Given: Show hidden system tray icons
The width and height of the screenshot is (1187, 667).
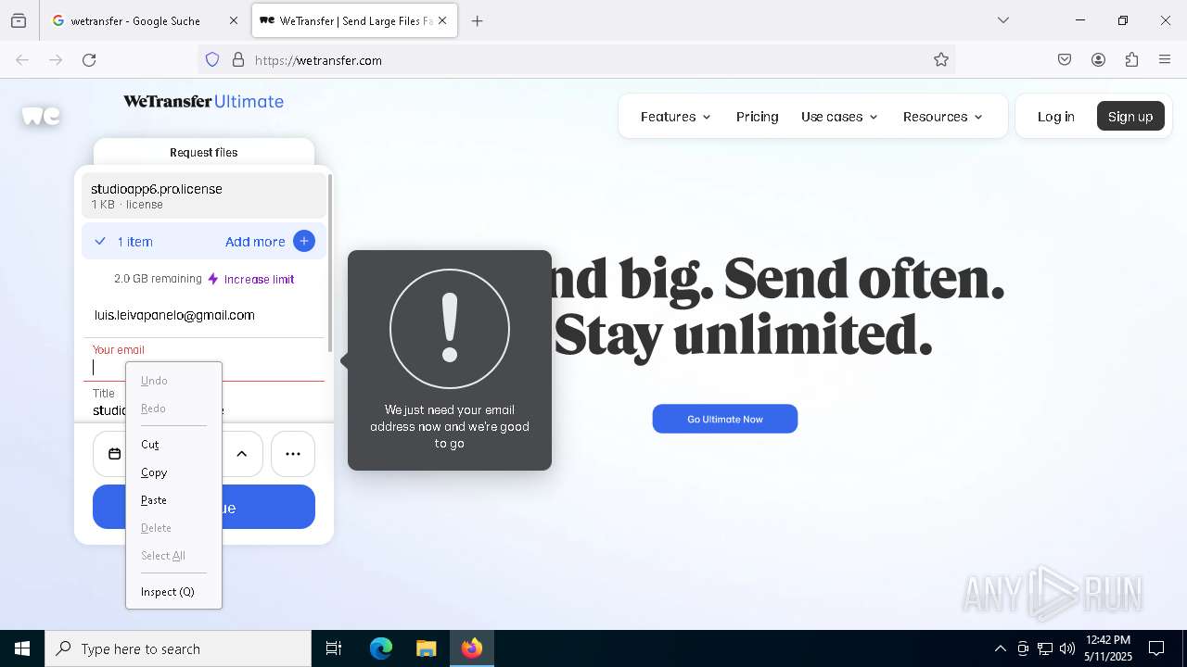Looking at the screenshot, I should tap(1000, 648).
